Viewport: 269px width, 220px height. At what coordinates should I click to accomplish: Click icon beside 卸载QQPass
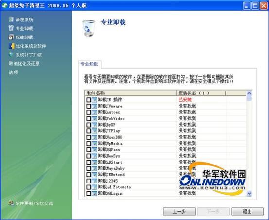coord(94,150)
